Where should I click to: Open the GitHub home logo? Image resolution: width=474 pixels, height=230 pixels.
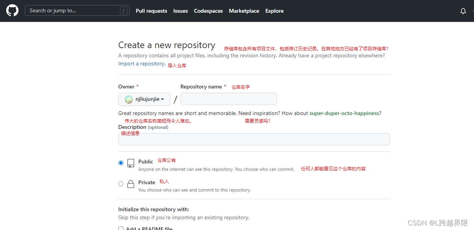coord(12,11)
